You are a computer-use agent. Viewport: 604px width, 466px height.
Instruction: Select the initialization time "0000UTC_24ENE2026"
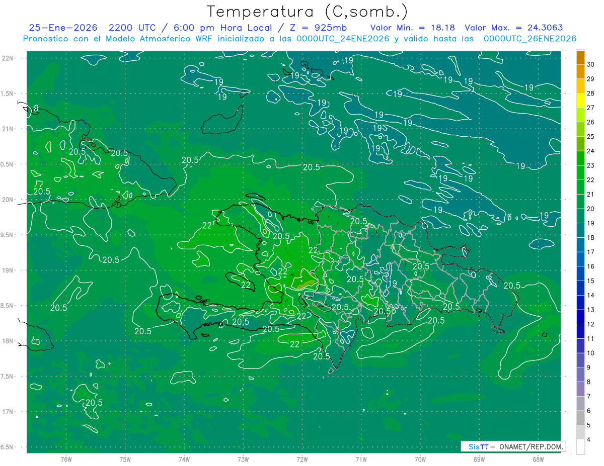343,39
